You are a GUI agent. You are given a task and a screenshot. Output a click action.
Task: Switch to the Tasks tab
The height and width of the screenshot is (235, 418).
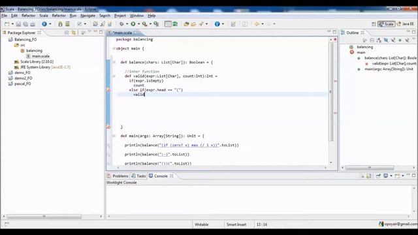point(138,176)
